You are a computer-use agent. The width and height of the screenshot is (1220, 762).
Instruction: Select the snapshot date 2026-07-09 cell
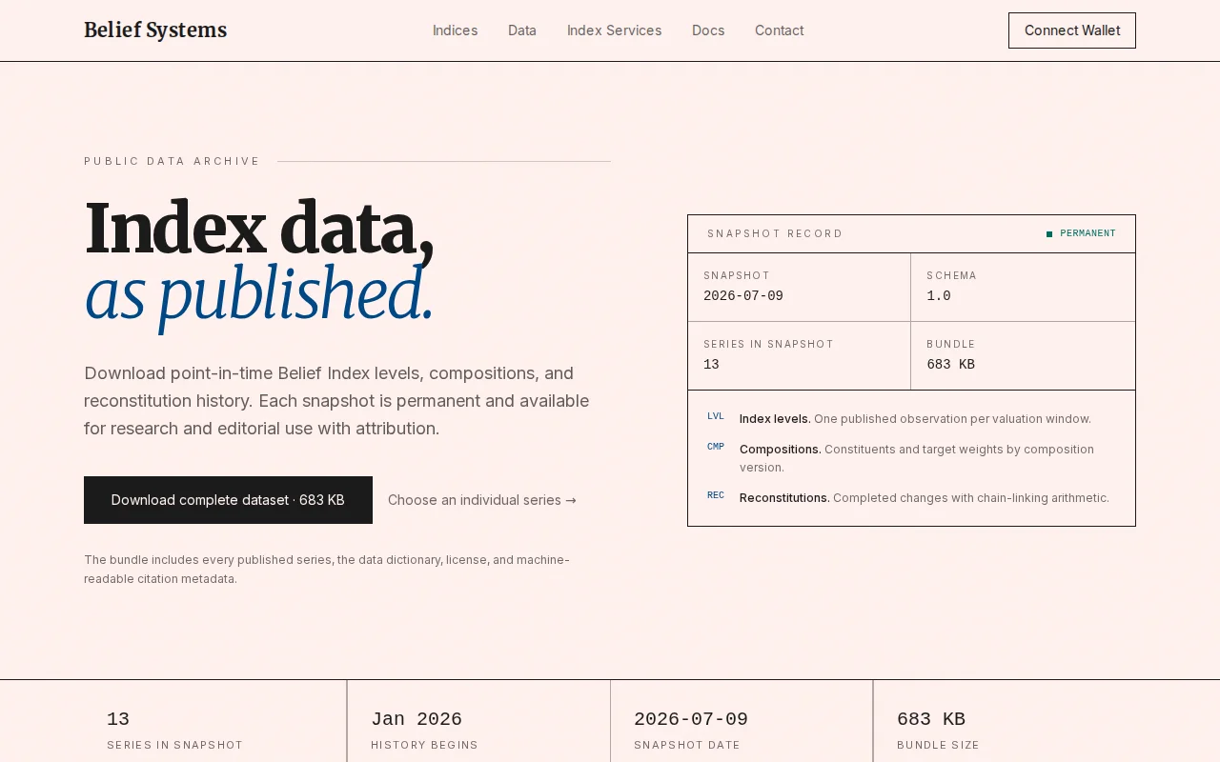[799, 287]
